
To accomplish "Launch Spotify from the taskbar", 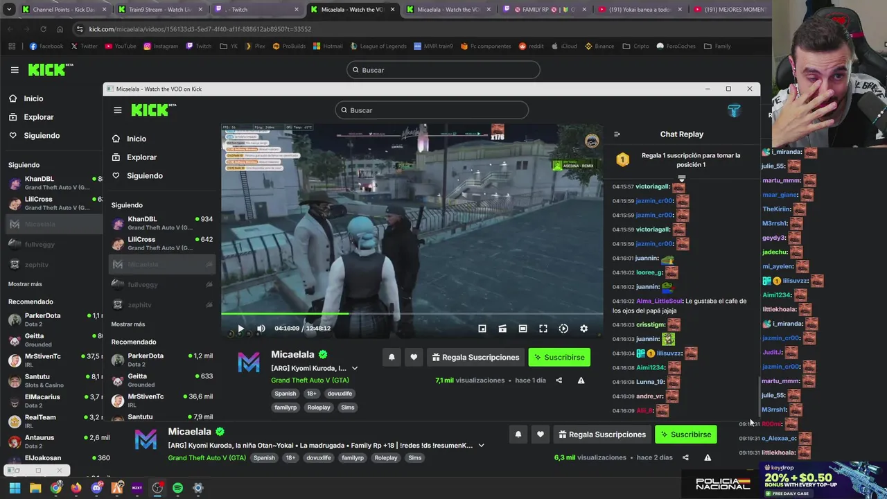I will pyautogui.click(x=177, y=488).
